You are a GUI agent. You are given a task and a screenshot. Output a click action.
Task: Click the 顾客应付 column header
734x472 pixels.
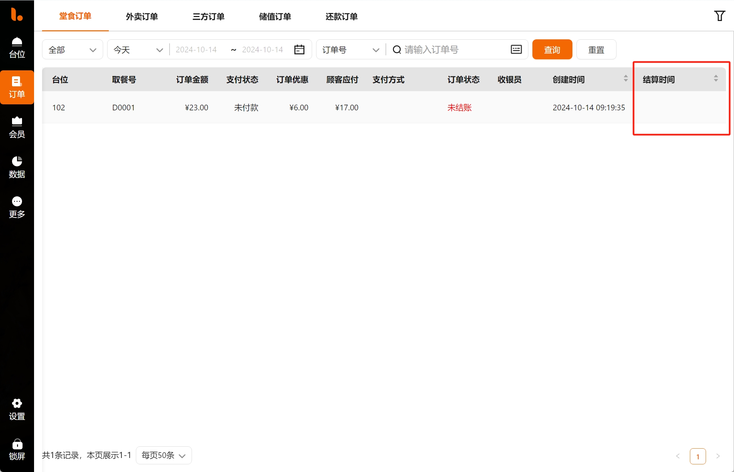pos(342,79)
